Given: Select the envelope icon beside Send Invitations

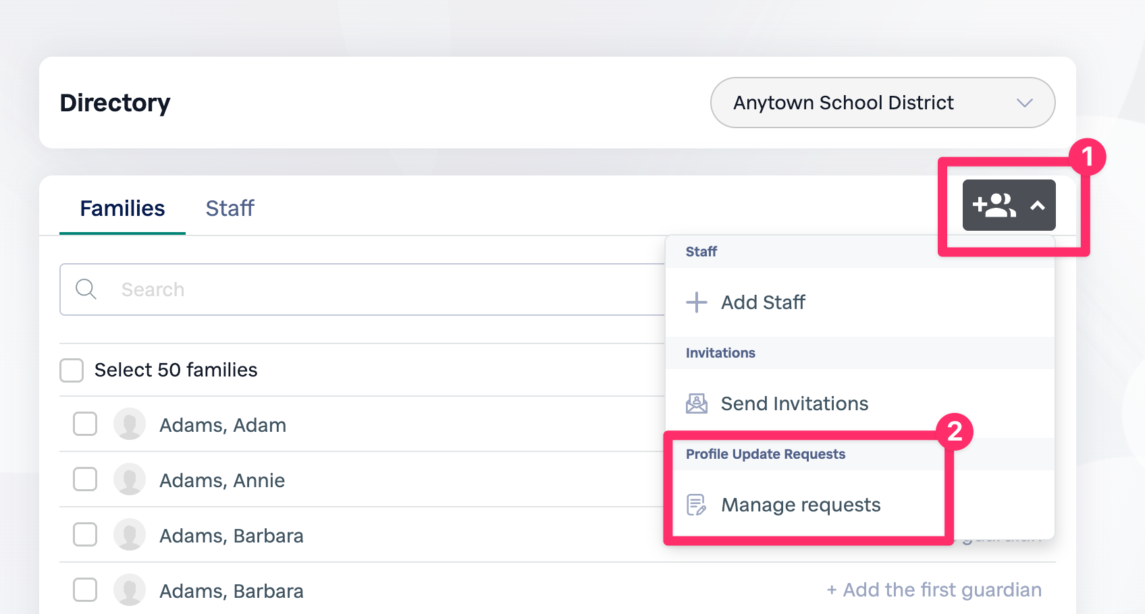Looking at the screenshot, I should [x=696, y=403].
